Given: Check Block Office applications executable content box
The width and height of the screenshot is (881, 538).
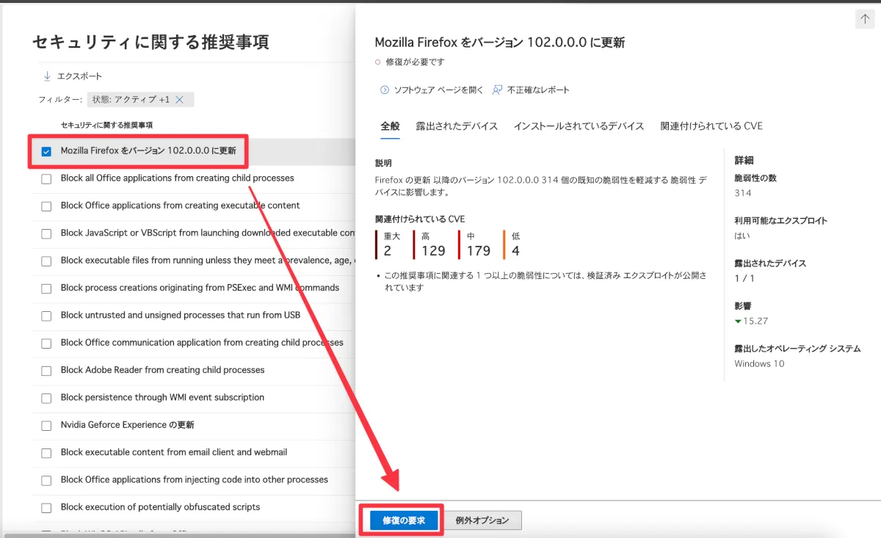Looking at the screenshot, I should coord(46,206).
